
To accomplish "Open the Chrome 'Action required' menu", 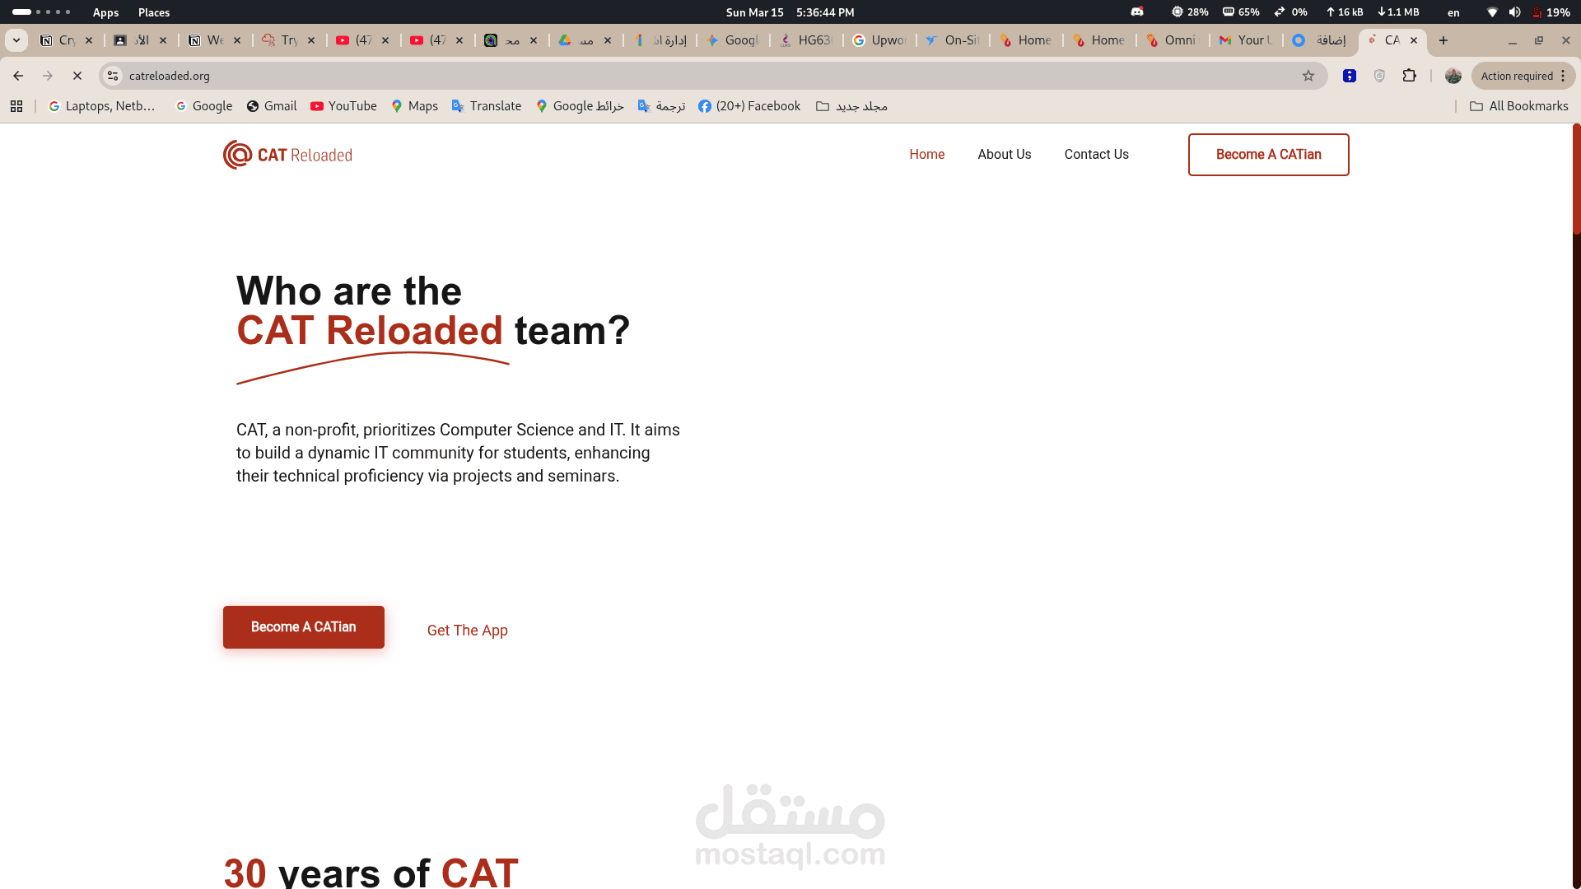I will (x=1523, y=76).
